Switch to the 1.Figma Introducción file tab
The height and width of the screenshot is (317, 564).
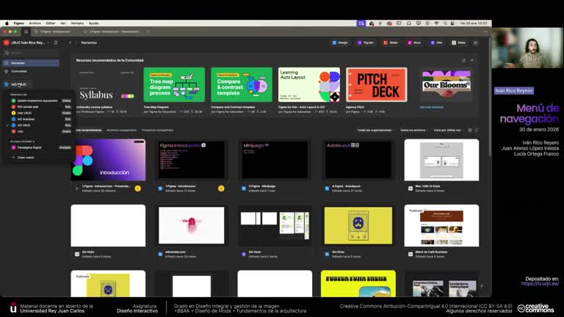point(54,32)
